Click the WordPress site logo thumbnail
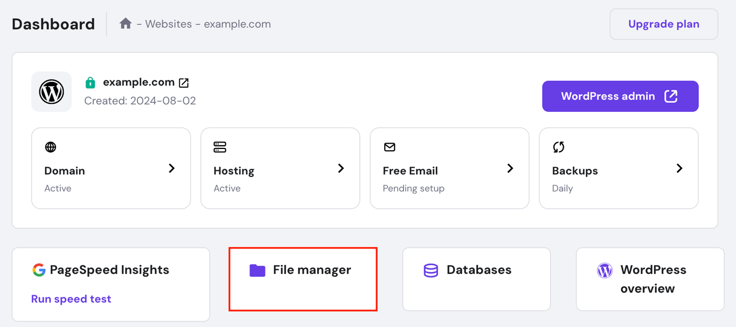 tap(51, 91)
